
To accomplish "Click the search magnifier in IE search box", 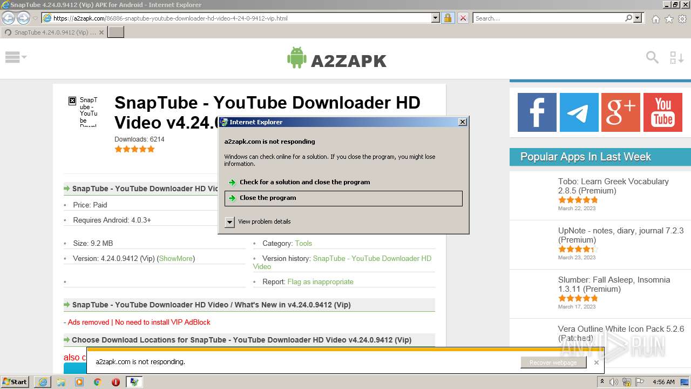I will pyautogui.click(x=628, y=18).
